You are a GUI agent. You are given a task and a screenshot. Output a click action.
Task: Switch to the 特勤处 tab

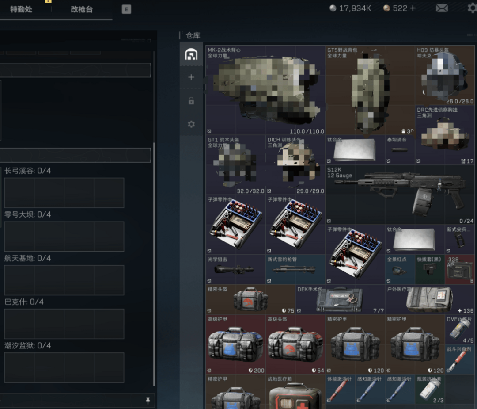pos(21,9)
